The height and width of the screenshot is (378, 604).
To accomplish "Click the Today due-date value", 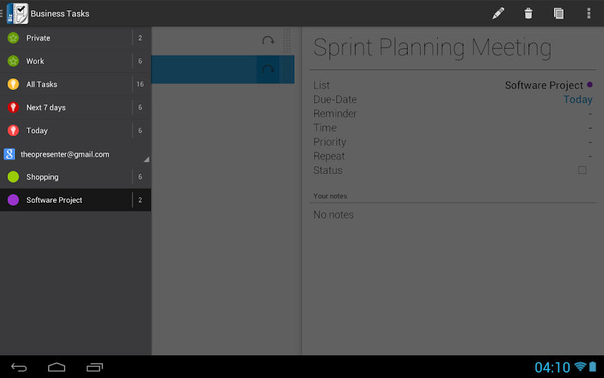I will pyautogui.click(x=577, y=100).
